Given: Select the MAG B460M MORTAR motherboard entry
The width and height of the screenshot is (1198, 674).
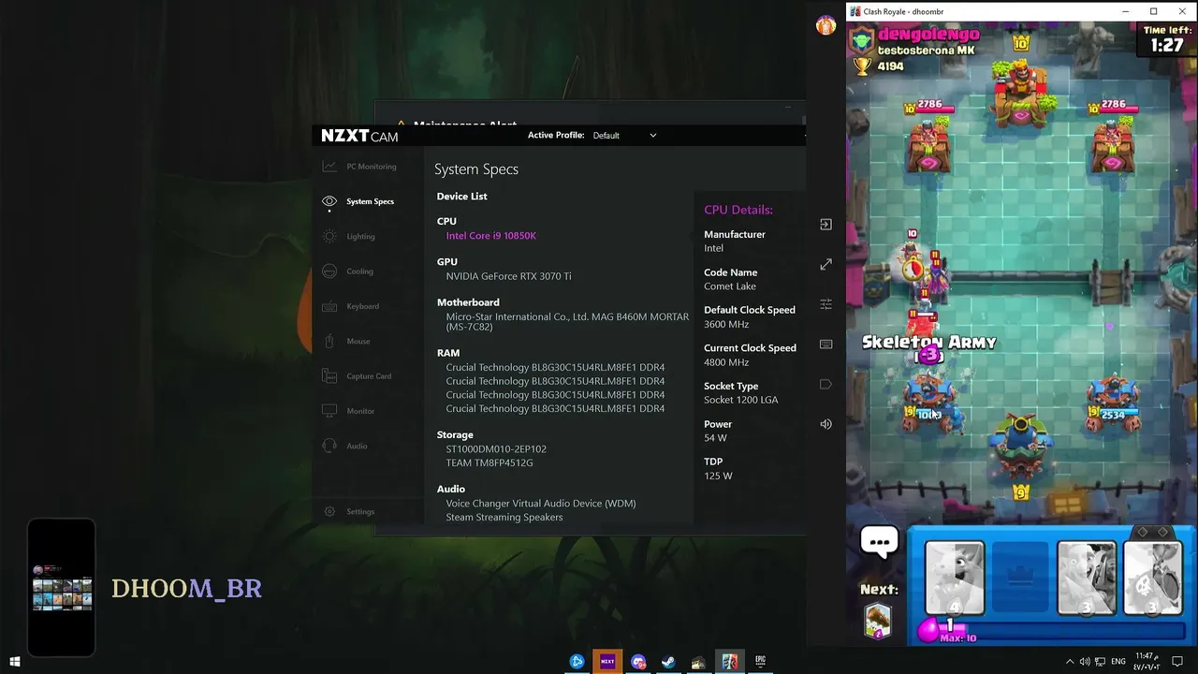Looking at the screenshot, I should (567, 322).
